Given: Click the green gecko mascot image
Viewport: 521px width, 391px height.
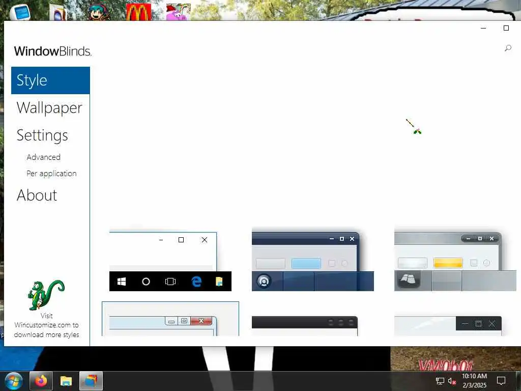Looking at the screenshot, I should click(x=46, y=295).
